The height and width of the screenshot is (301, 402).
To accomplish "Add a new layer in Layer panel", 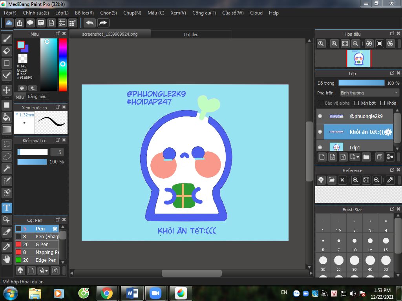I will click(322, 157).
